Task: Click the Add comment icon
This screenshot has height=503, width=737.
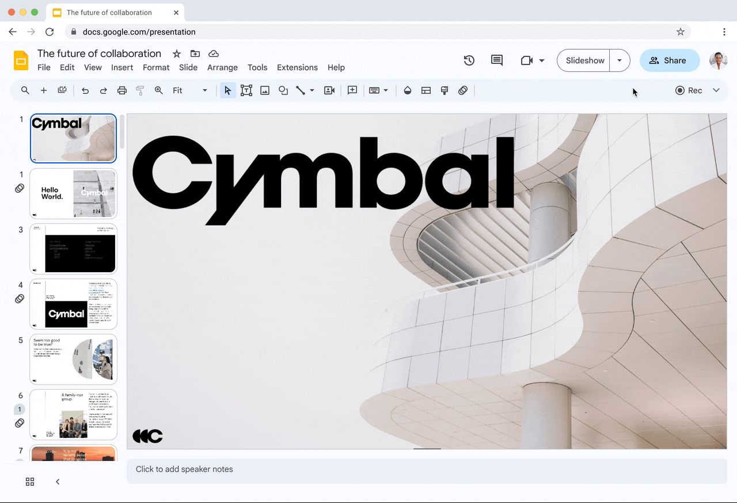Action: coord(352,90)
